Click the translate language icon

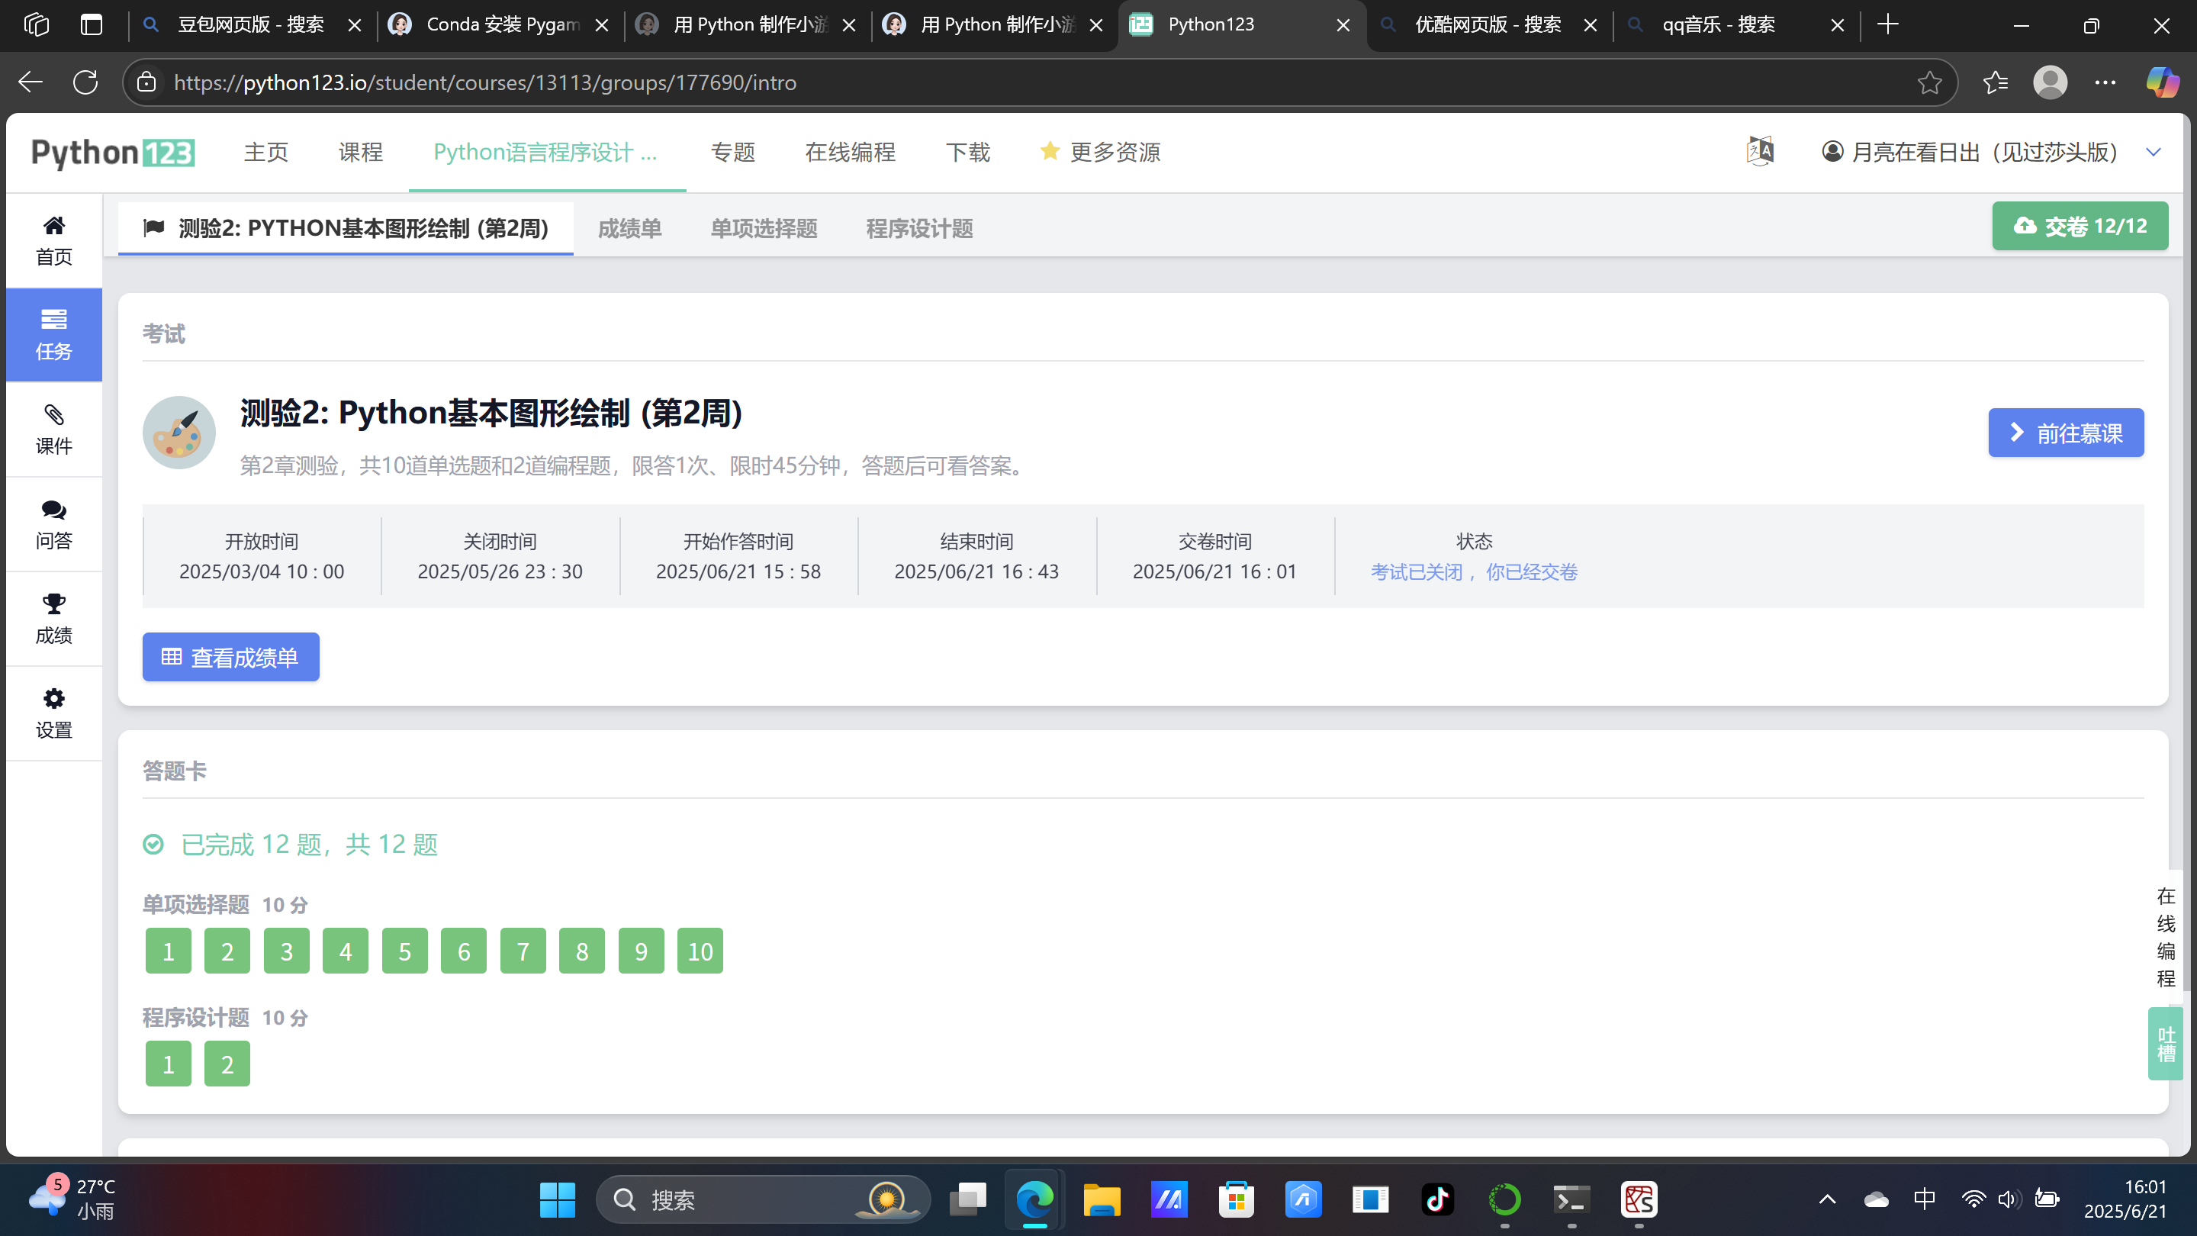[1759, 152]
